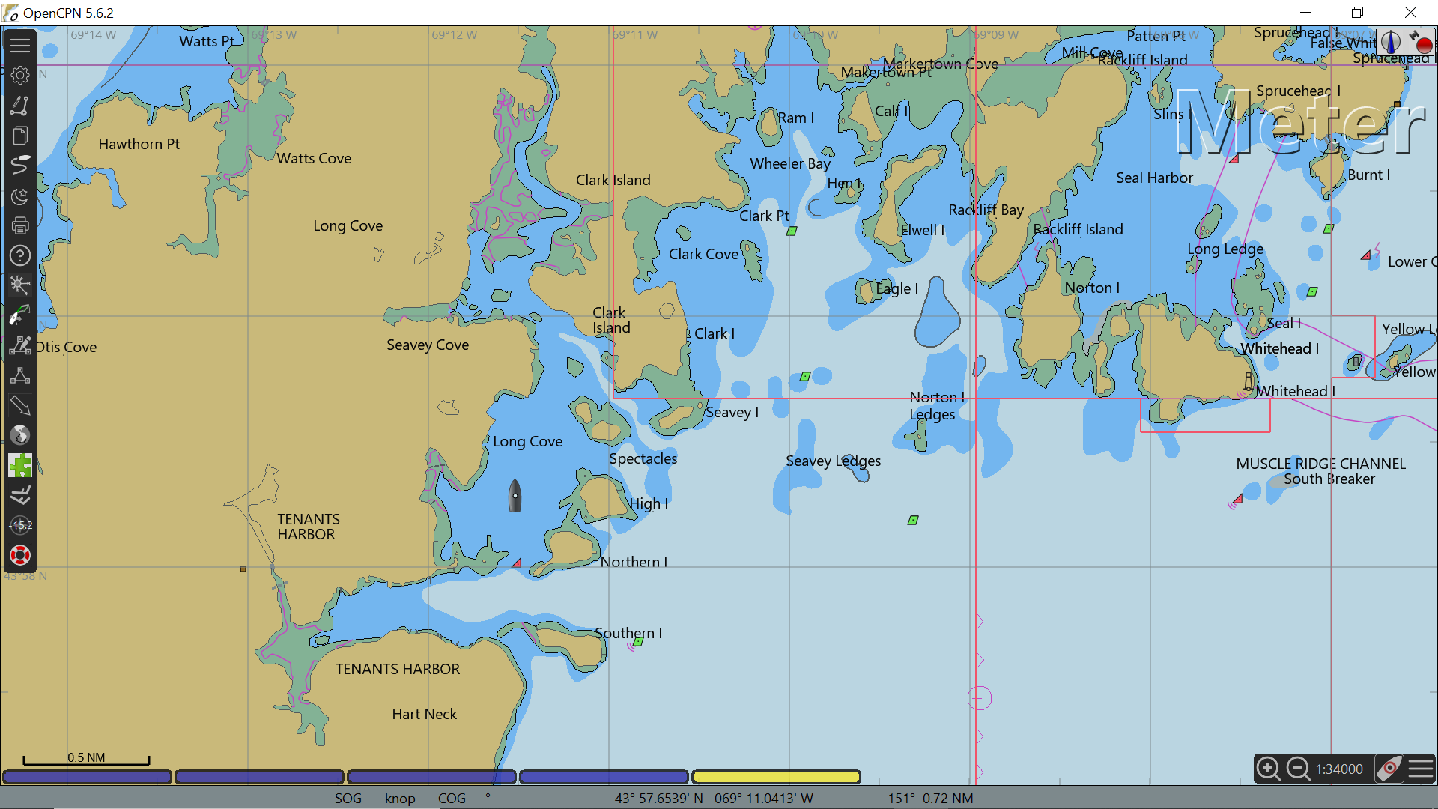The image size is (1438, 809).
Task: Zoom in with the plus magnifier
Action: click(1268, 769)
